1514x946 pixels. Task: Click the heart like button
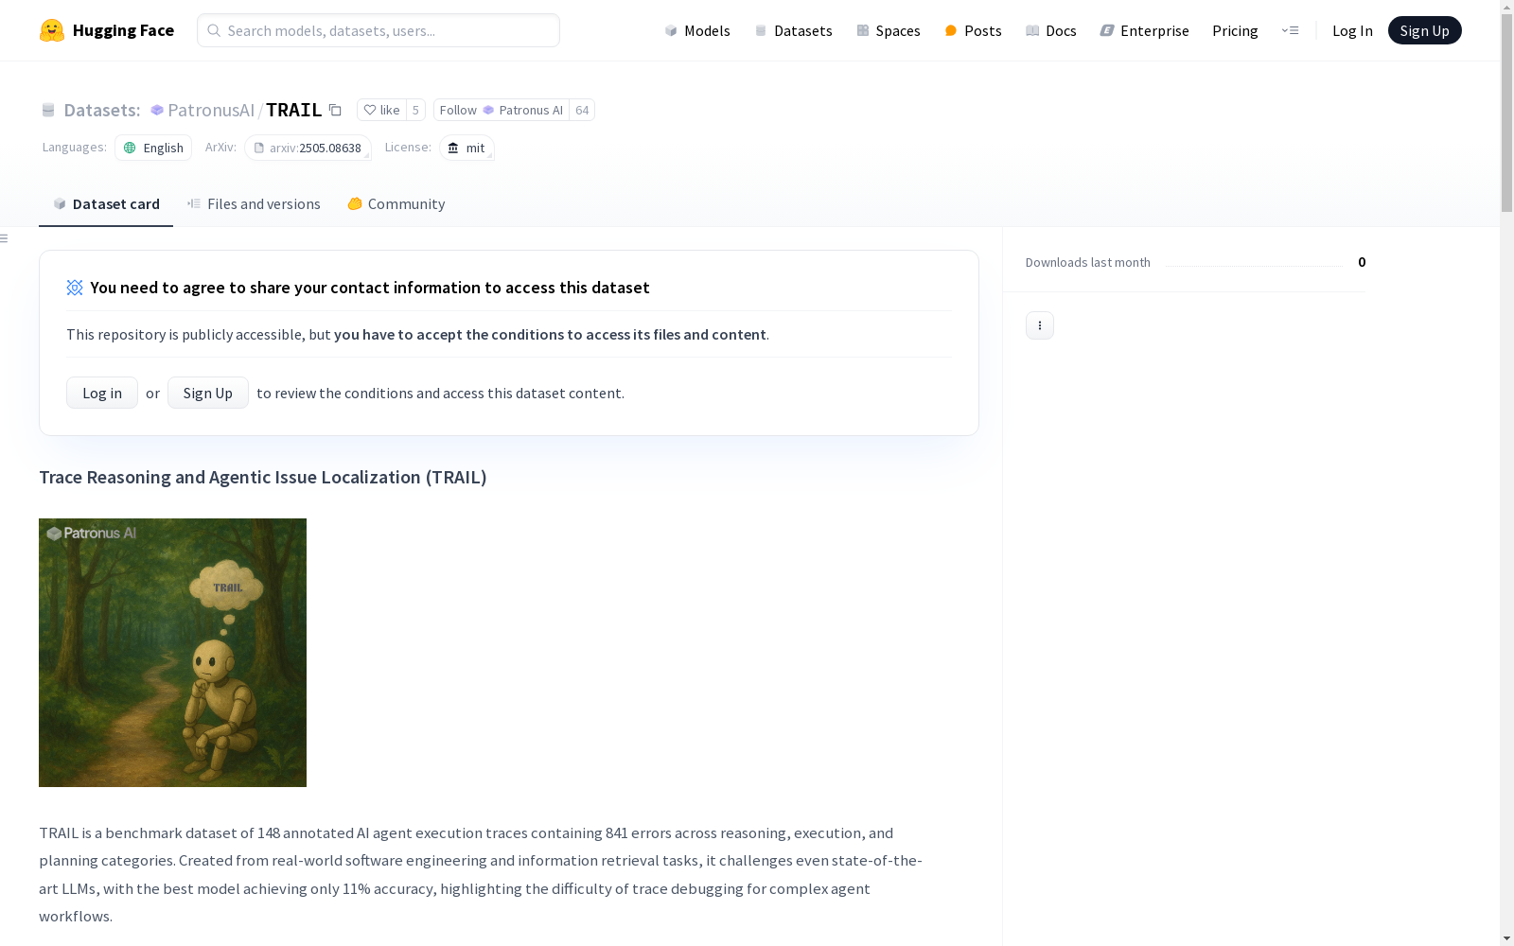click(x=381, y=110)
